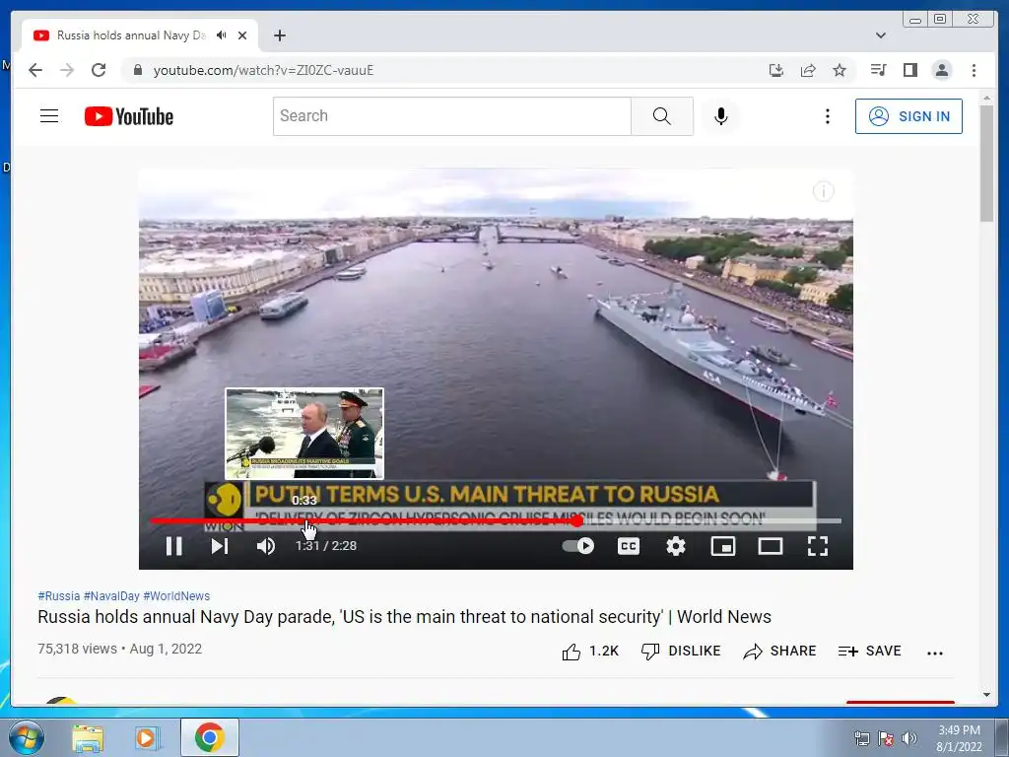Go to YouTube home via logo
Screen dimensions: 1009x757
tap(129, 116)
